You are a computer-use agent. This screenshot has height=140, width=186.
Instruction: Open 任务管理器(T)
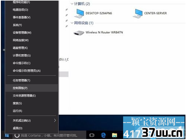point(22,80)
